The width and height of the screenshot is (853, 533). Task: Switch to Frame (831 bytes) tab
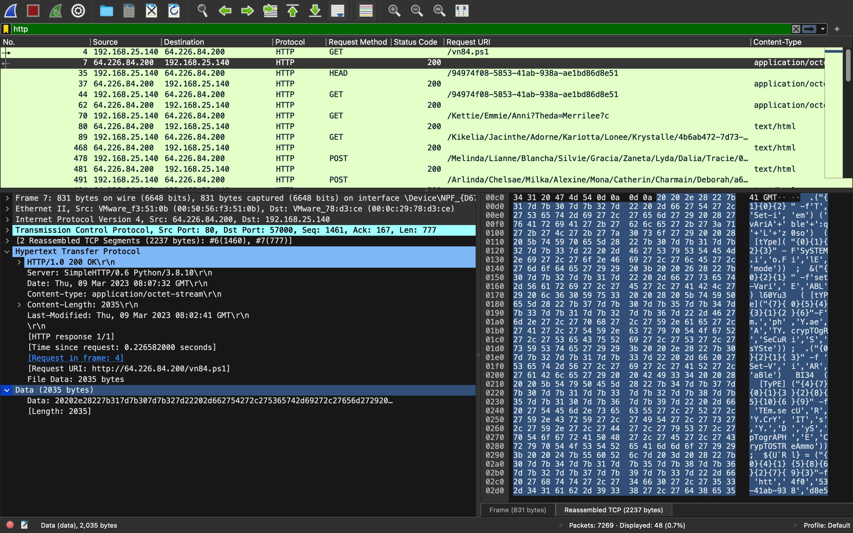pos(517,510)
